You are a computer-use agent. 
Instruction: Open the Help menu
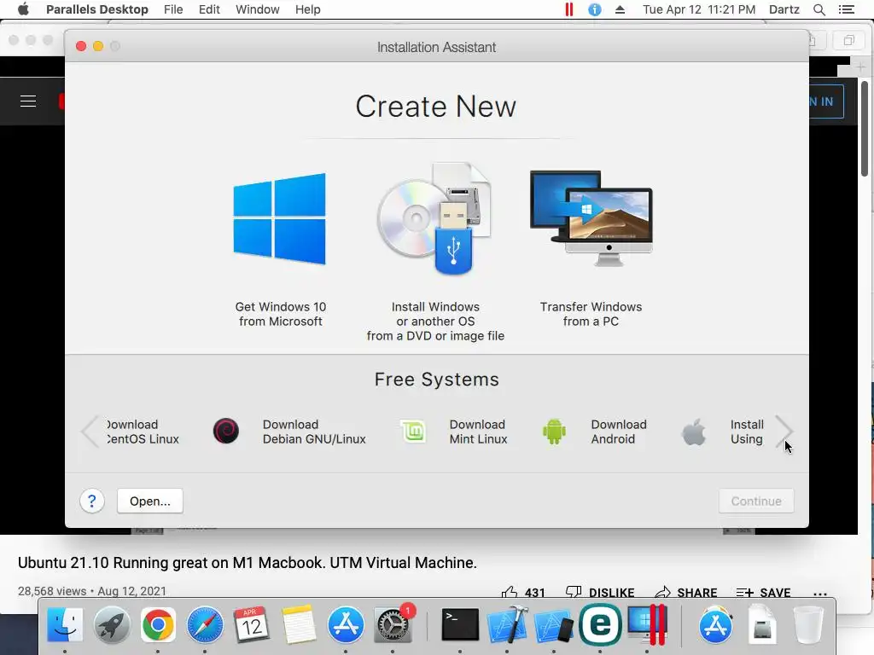pos(307,9)
